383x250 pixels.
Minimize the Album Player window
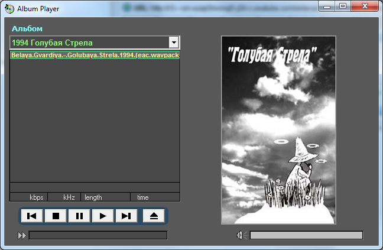point(327,6)
